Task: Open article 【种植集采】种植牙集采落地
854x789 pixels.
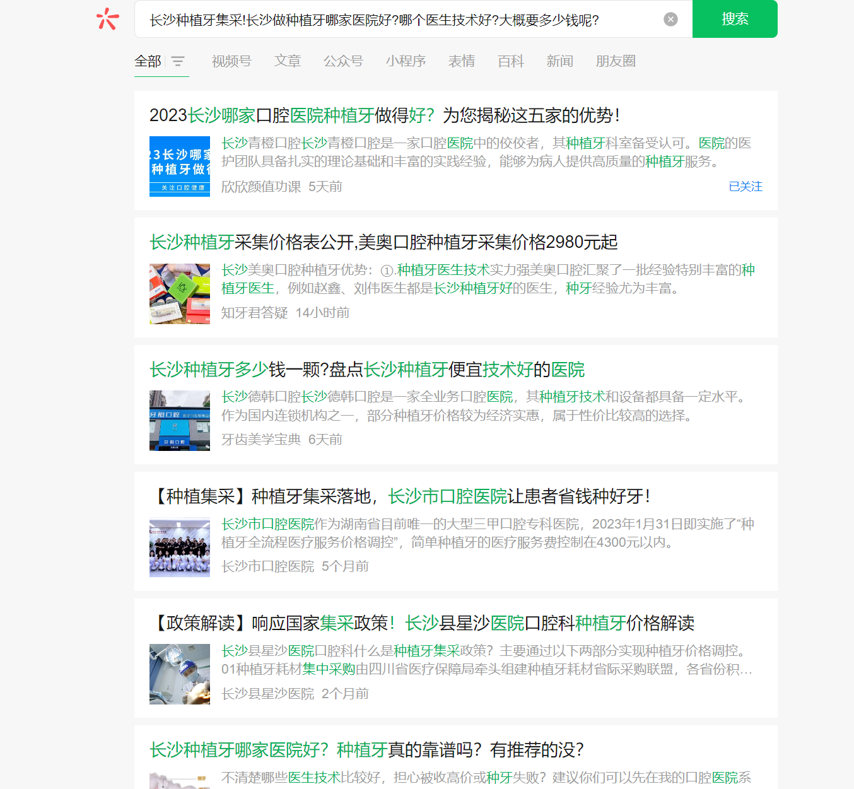Action: pos(401,496)
